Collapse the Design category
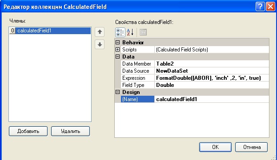277x160 pixels. [x=117, y=92]
